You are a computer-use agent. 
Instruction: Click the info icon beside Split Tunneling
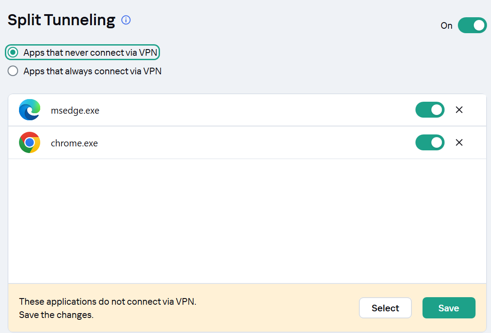tap(126, 20)
